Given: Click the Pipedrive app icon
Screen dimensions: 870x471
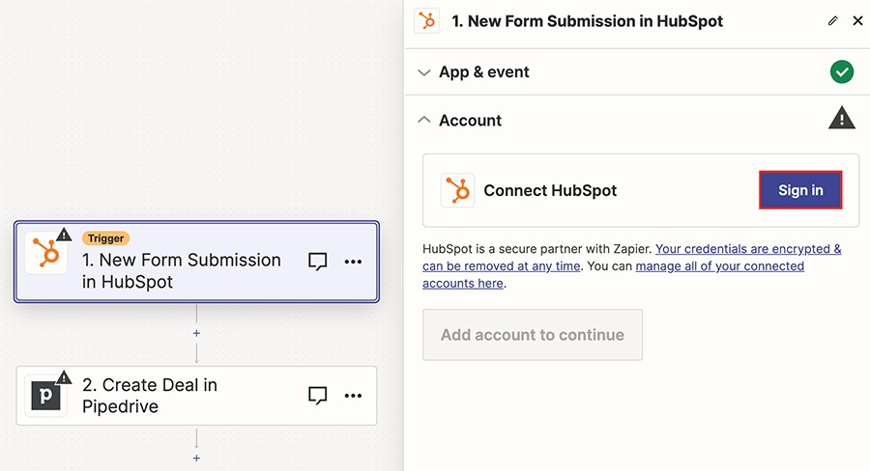Looking at the screenshot, I should pyautogui.click(x=46, y=396).
